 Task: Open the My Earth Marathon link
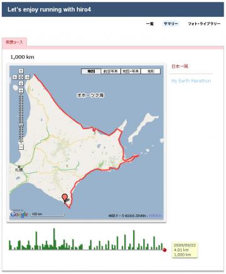pos(191,81)
